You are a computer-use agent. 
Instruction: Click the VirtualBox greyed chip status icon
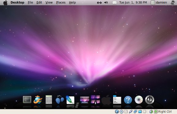click(x=144, y=112)
